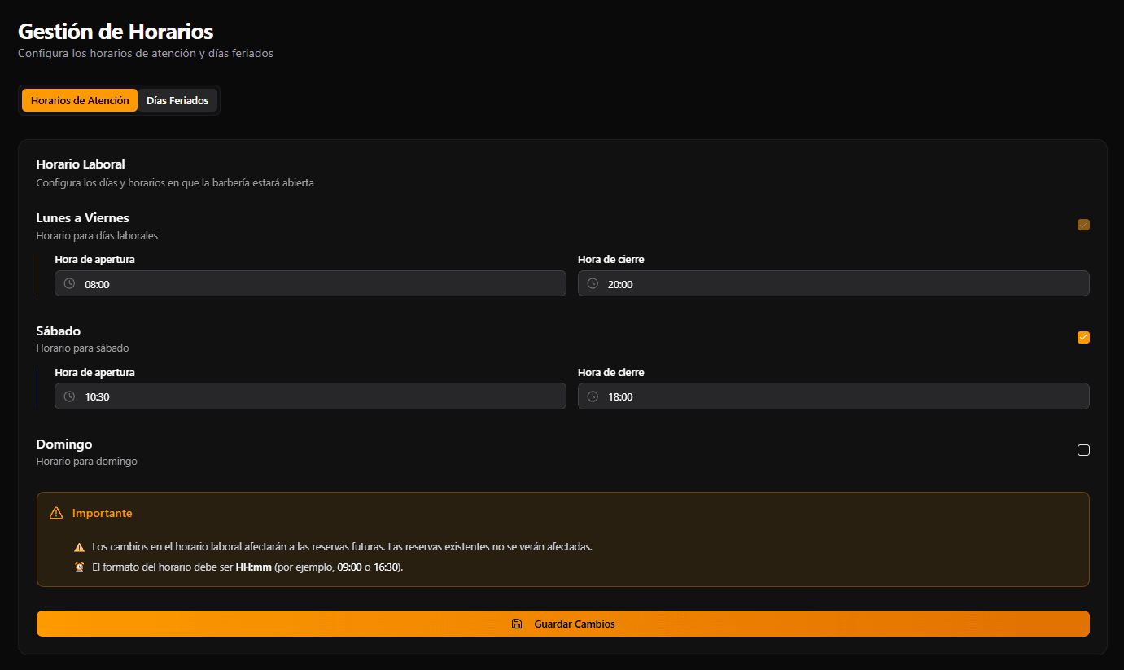Click the clock icon in weekday closing time
Screen dimensions: 1124x670
[593, 284]
